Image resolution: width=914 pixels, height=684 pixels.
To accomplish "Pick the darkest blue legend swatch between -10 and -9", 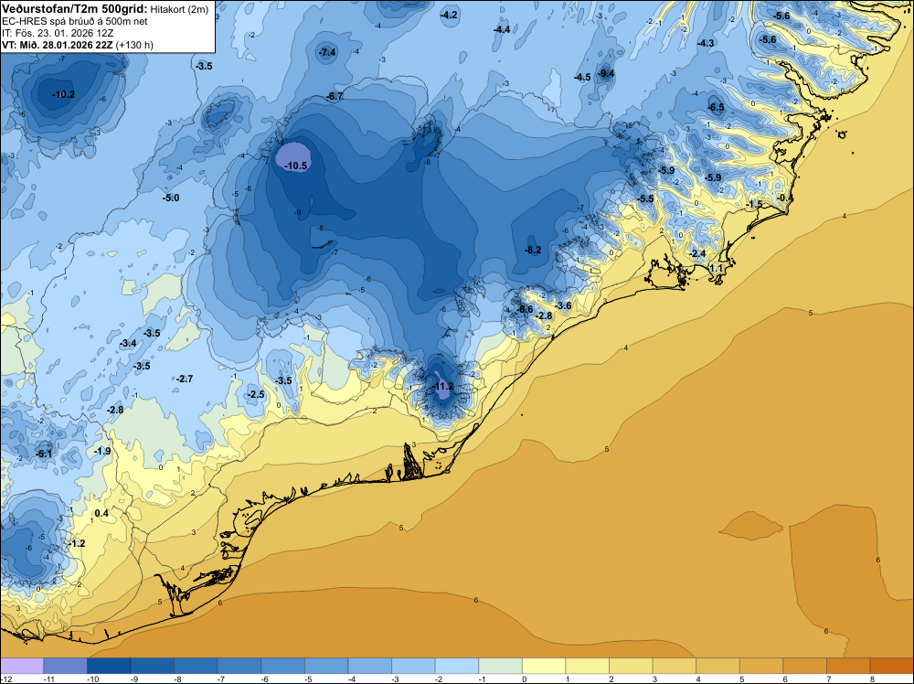I will (109, 666).
